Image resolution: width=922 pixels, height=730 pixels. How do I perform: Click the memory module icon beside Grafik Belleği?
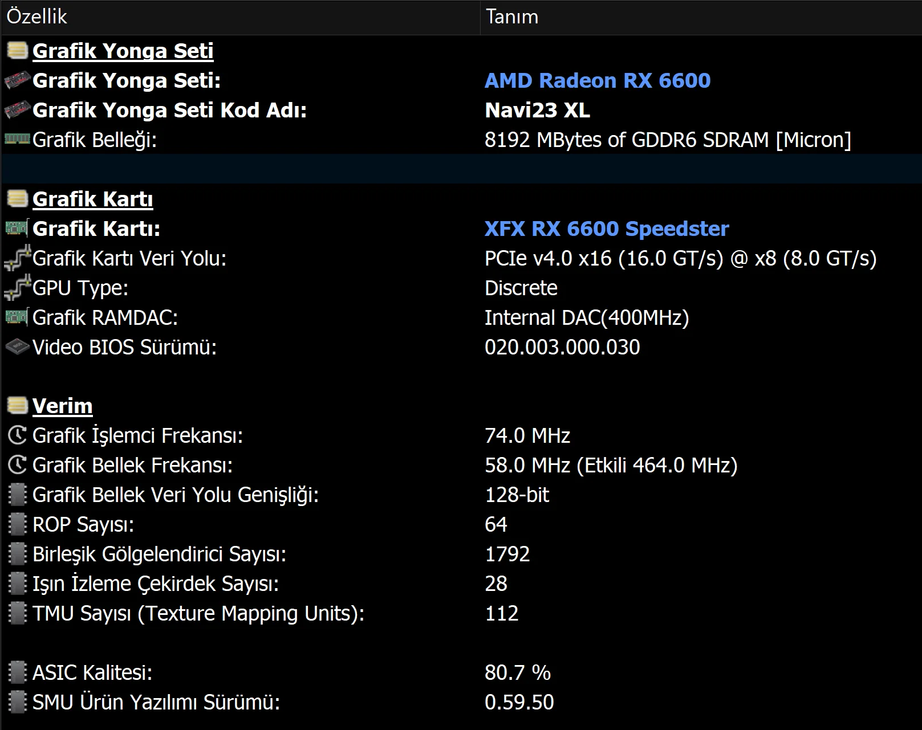tap(17, 139)
